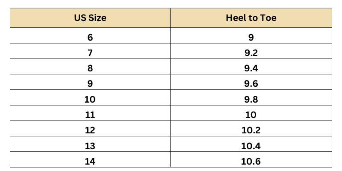
Task: Click the 9.4 heel to toe value
Action: (251, 68)
